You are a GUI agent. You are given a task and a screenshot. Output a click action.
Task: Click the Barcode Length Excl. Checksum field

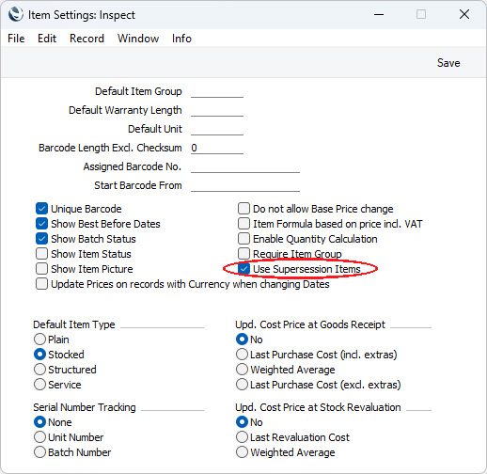[217, 148]
